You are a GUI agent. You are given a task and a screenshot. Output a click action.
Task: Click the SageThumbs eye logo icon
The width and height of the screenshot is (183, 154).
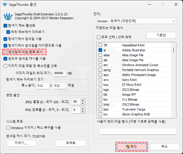click(x=8, y=17)
